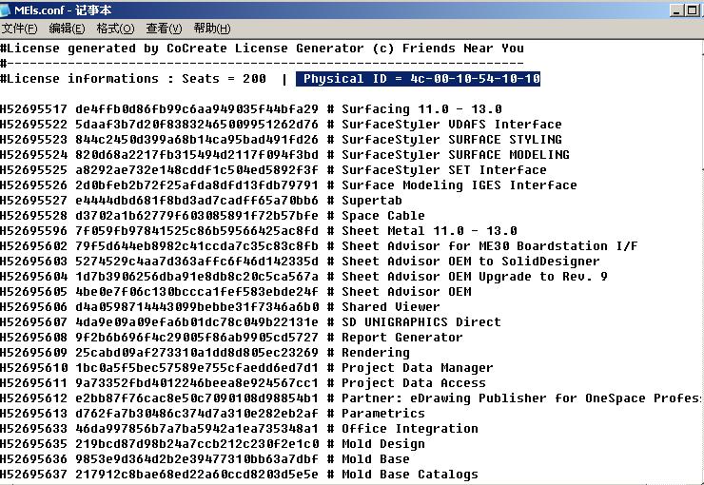Click the 'Space Cable' comment text
This screenshot has width=704, height=485.
[383, 216]
